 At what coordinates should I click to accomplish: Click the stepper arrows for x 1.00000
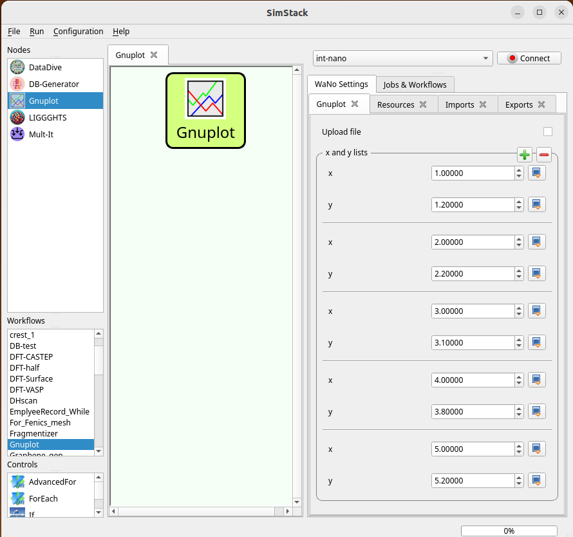tap(519, 173)
